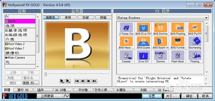Step forward one frame
215x101 pixels.
(89, 81)
